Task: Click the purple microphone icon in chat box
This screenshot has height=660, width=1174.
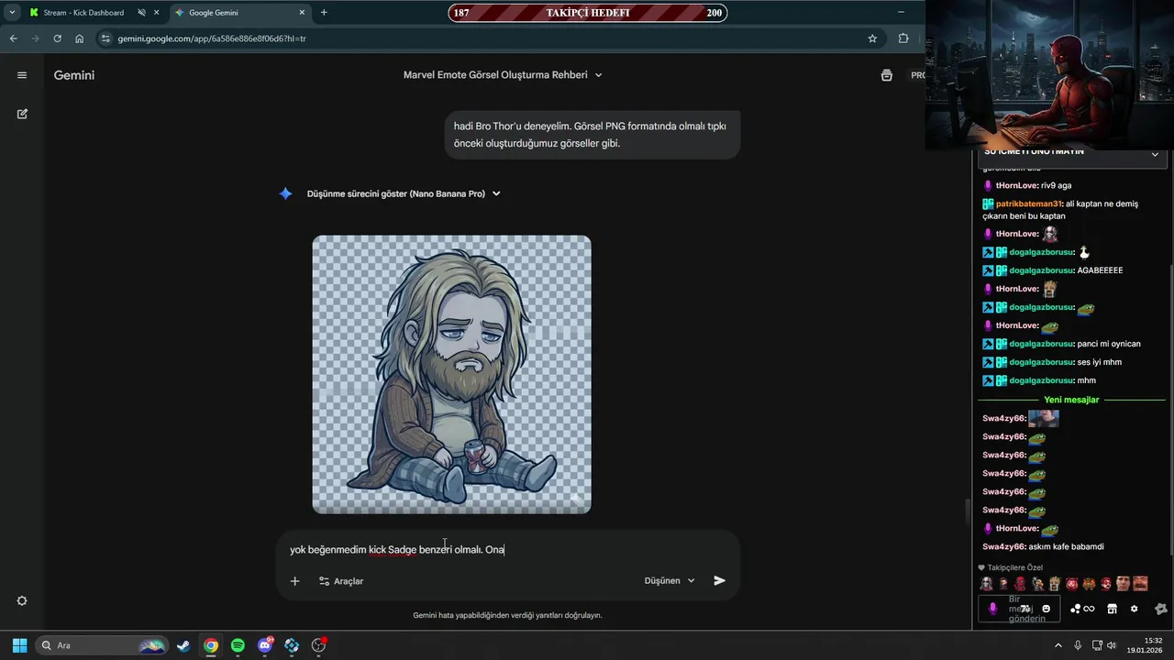Action: 992,609
